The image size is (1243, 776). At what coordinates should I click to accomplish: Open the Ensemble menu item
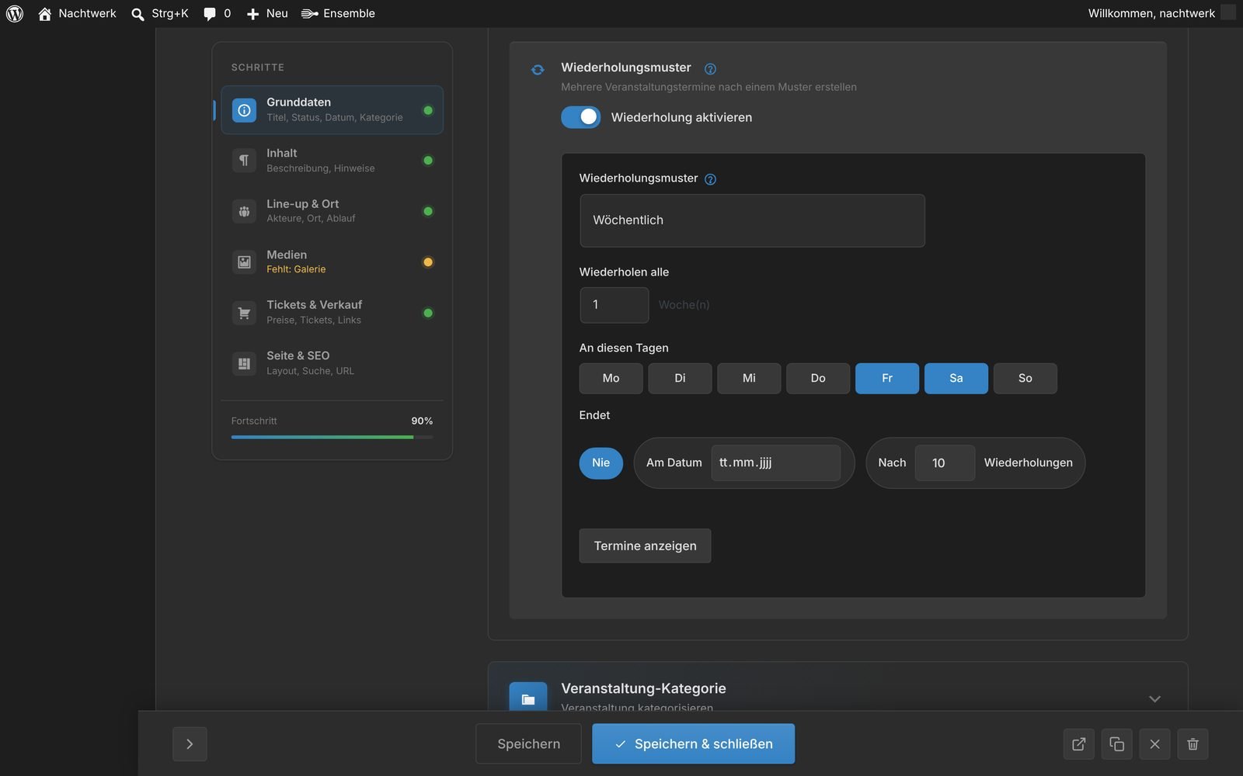tap(338, 13)
